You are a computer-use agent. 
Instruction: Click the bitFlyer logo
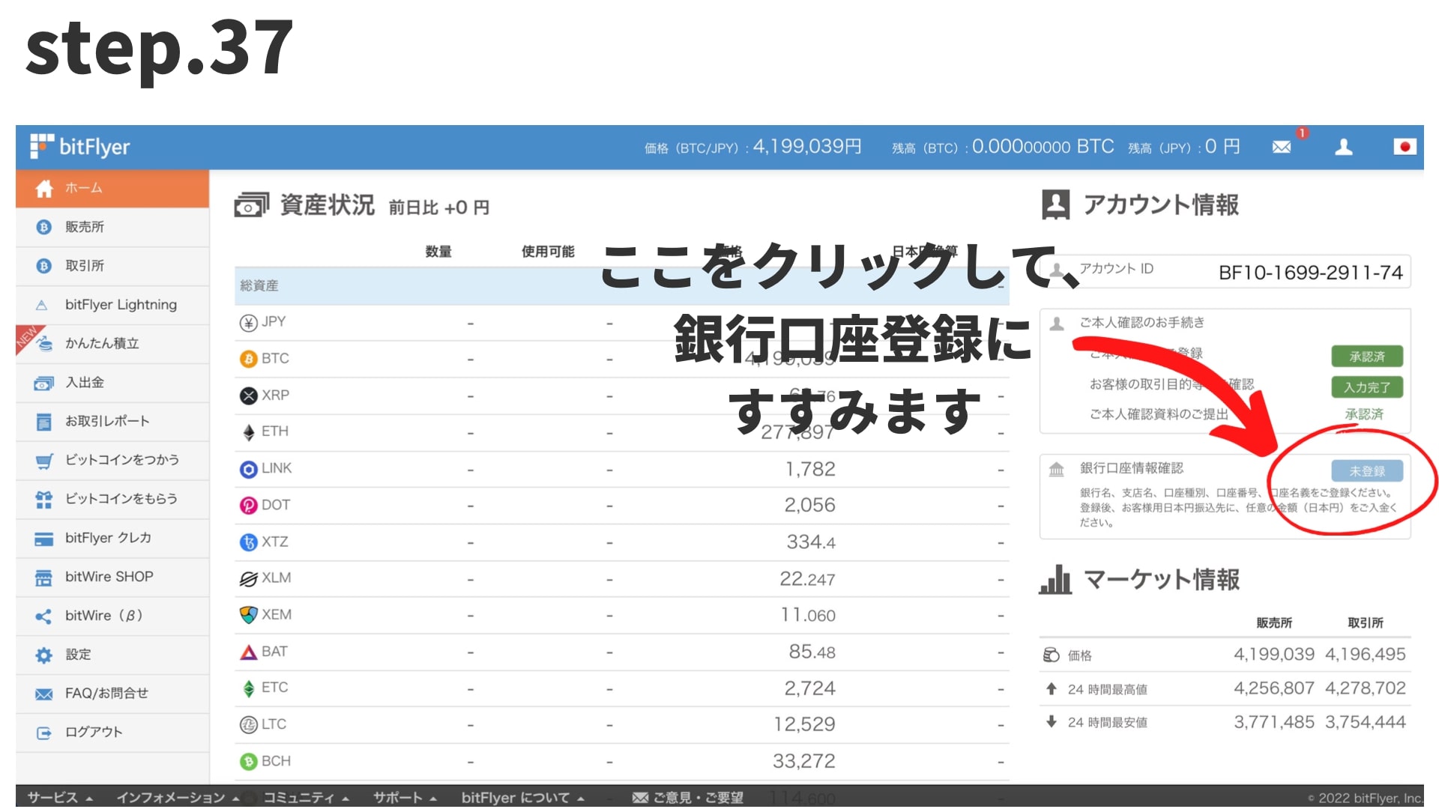click(x=80, y=147)
